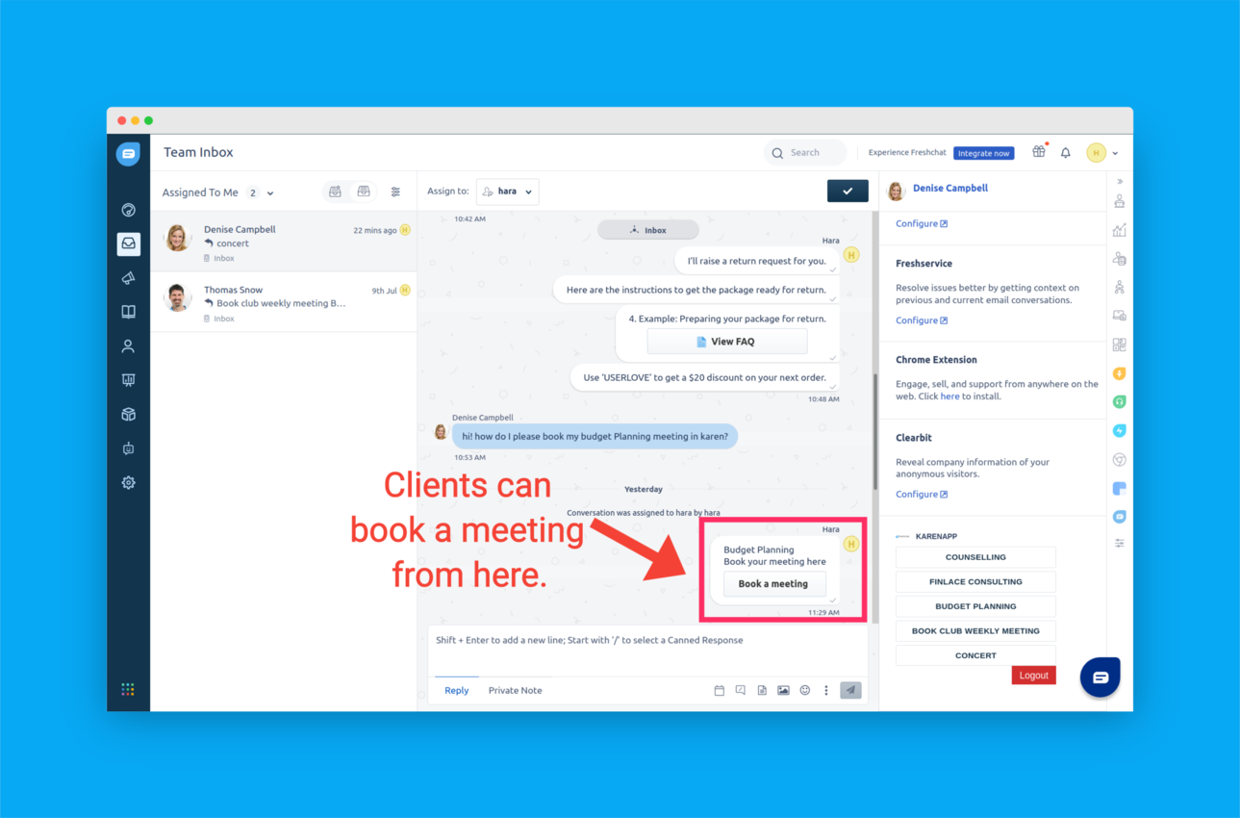Open Configure link under Freshservice
The height and width of the screenshot is (818, 1240).
tap(921, 320)
